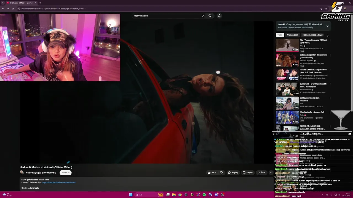Image resolution: width=353 pixels, height=198 pixels.
Task: Switch to the Hadise & Motive browser tab
Action: coord(22,3)
